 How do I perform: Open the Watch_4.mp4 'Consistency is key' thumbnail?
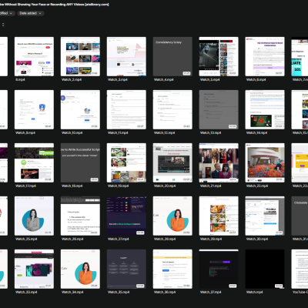coord(172,56)
